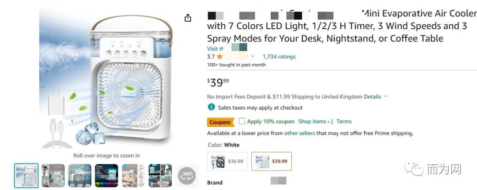Open the 360° view thumbnail

(187, 175)
